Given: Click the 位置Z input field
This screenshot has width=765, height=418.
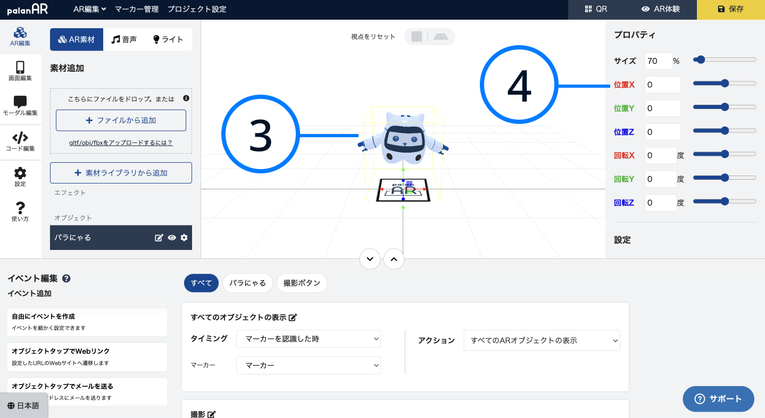Looking at the screenshot, I should 663,132.
